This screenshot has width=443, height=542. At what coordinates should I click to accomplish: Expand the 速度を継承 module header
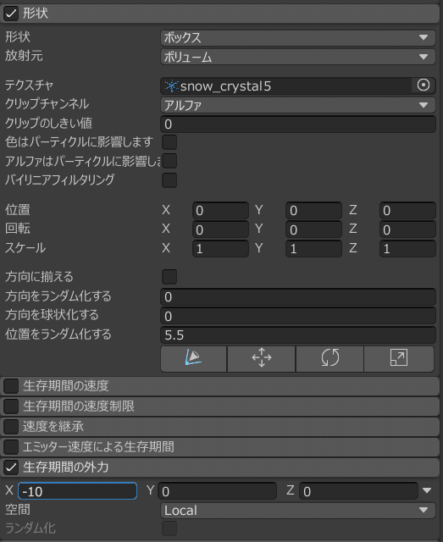(221, 427)
